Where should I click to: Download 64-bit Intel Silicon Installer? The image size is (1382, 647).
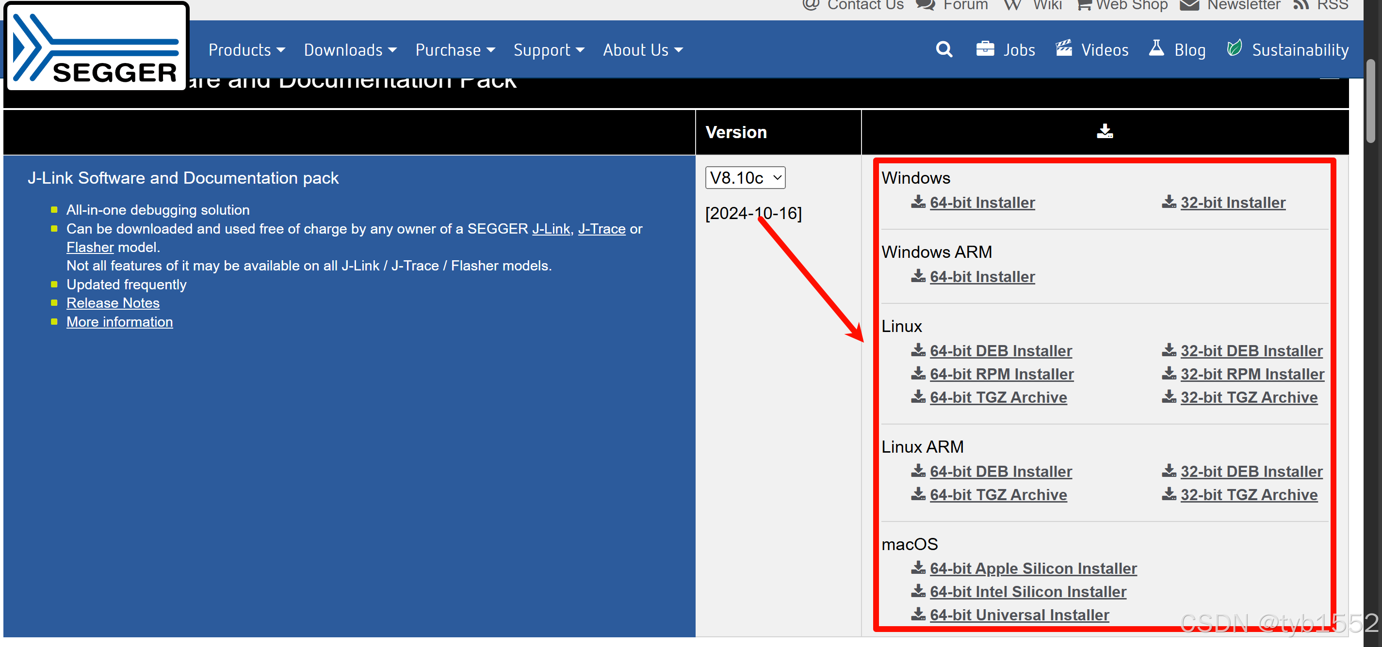coord(1028,592)
